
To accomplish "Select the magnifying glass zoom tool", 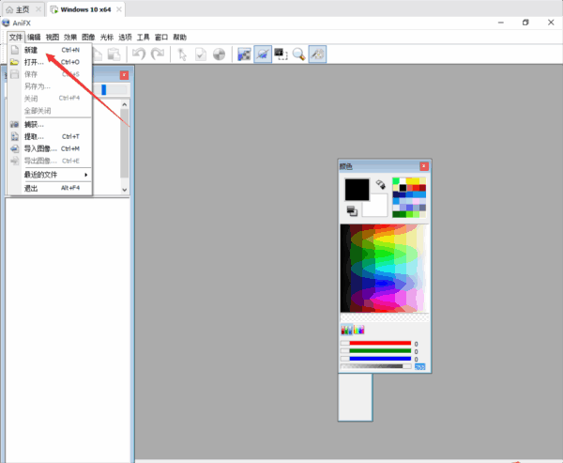I will pyautogui.click(x=298, y=55).
